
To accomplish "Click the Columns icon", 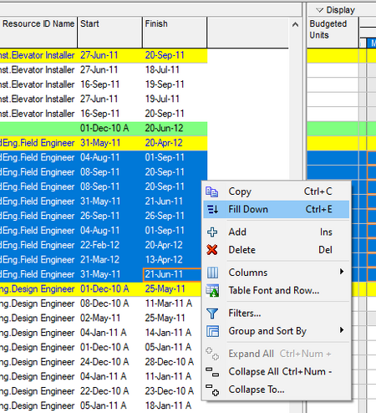I will coord(212,273).
